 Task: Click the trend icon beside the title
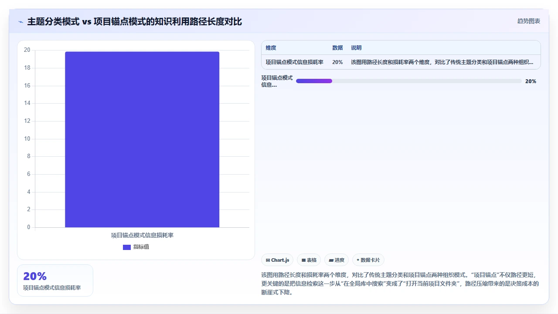pyautogui.click(x=20, y=22)
